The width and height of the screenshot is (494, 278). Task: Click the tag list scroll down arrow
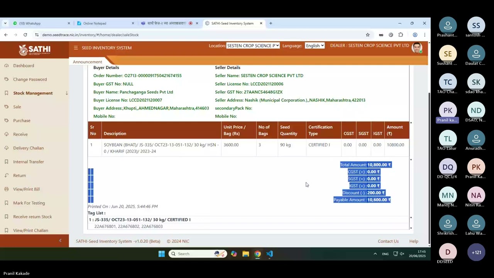click(411, 228)
